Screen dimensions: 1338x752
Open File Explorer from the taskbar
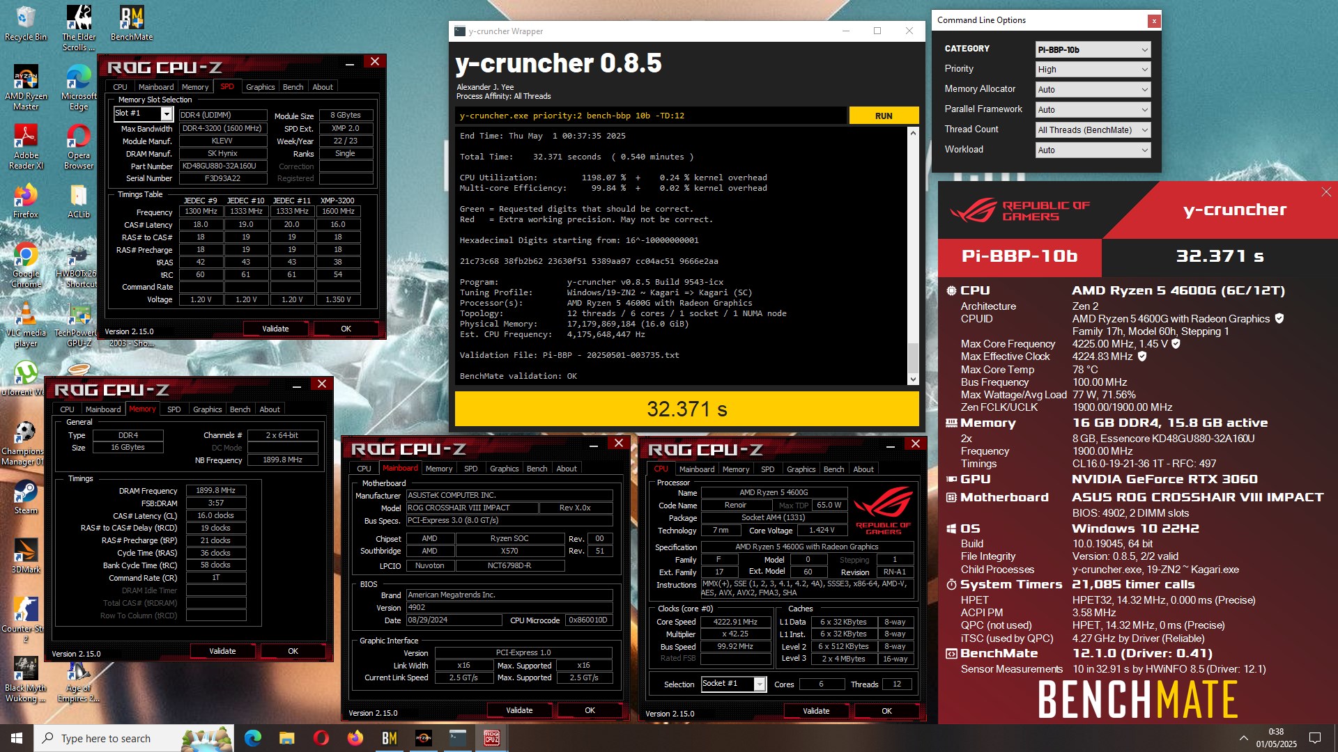[286, 738]
